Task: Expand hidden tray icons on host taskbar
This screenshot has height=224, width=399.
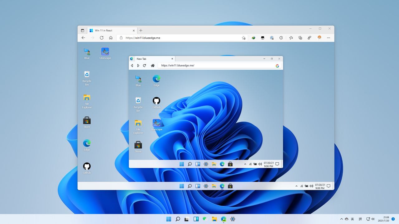Action: tap(341, 219)
